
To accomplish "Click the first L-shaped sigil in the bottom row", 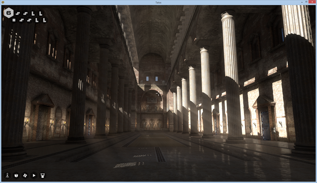I will coord(37,21).
